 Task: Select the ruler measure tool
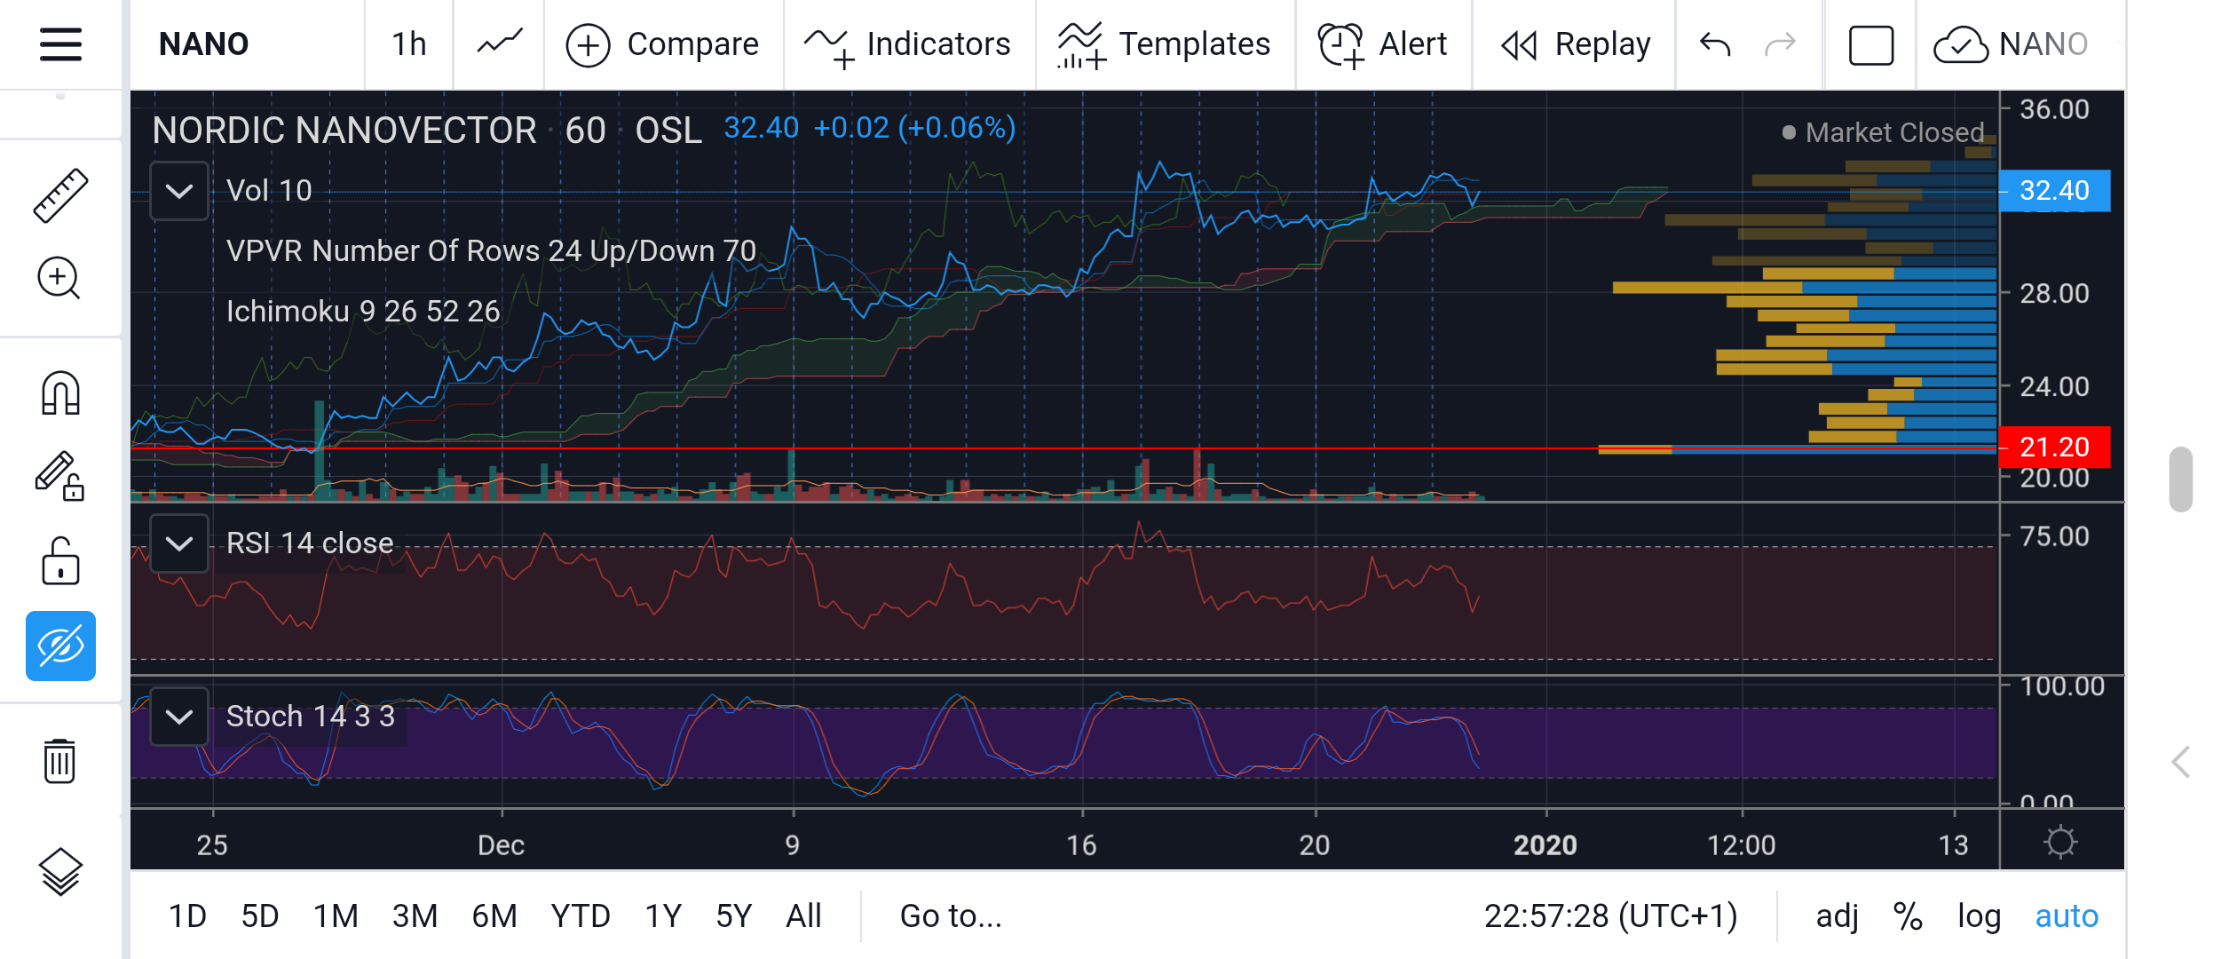[60, 195]
